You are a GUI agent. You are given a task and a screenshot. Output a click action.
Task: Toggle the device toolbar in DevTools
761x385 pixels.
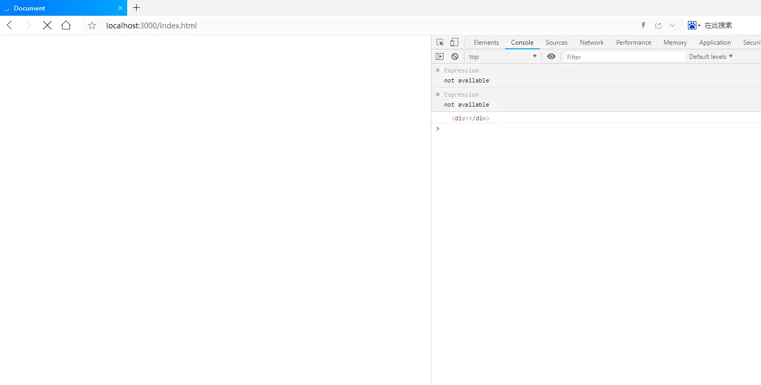tap(454, 43)
